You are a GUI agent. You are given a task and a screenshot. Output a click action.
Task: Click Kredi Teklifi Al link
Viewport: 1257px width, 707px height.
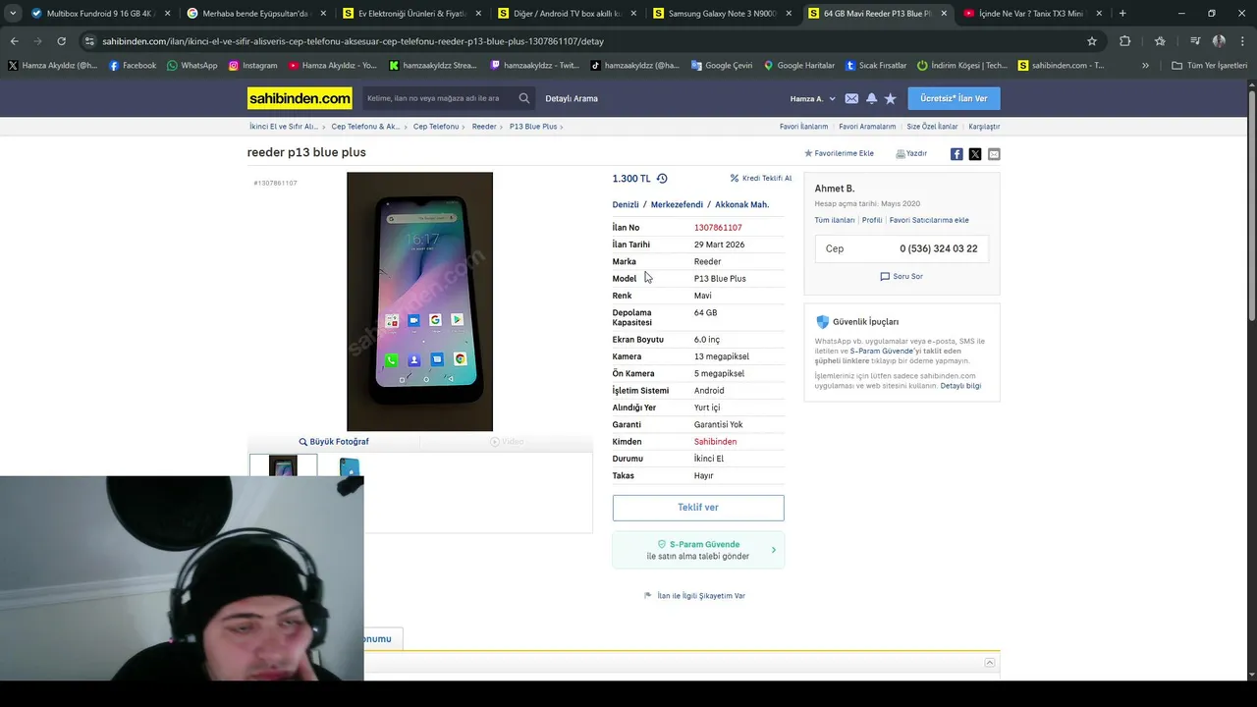[x=761, y=179]
